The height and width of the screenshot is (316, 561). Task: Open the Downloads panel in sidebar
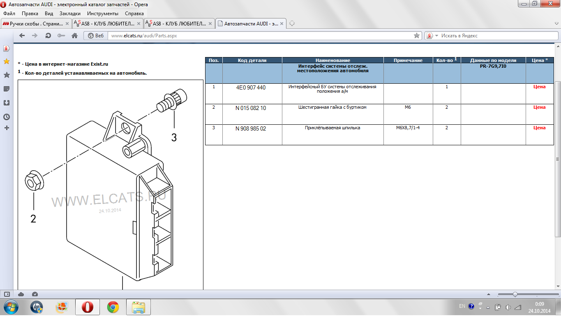point(7,103)
